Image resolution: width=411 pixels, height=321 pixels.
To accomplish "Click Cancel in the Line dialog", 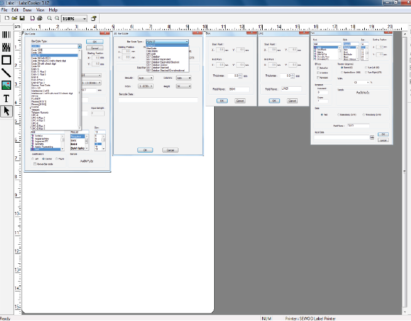I will 292,101.
